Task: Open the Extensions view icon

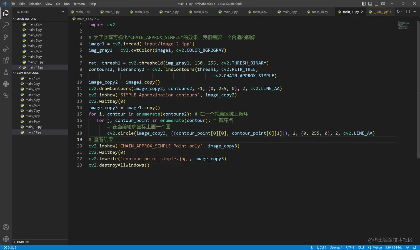Action: [x=6, y=60]
